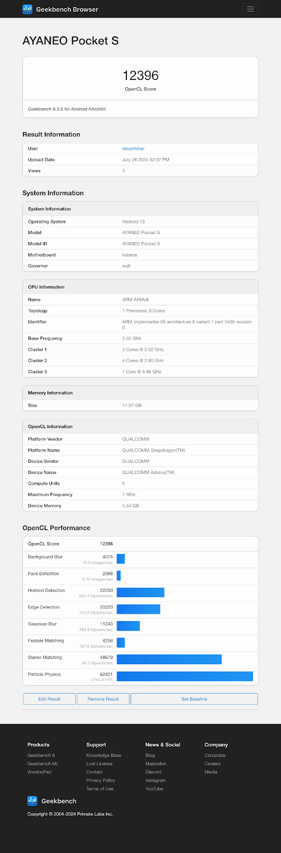Click the Particle Physics score 62821
The width and height of the screenshot is (281, 853).
coord(106,674)
